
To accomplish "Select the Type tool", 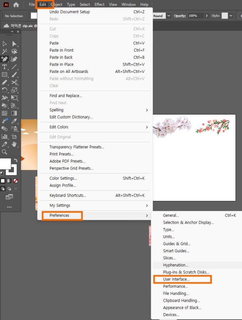I will point(5,67).
